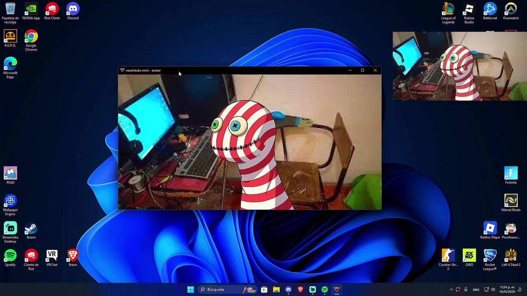
Task: Select the Streamlabs Desktop icon
Action: click(x=10, y=232)
